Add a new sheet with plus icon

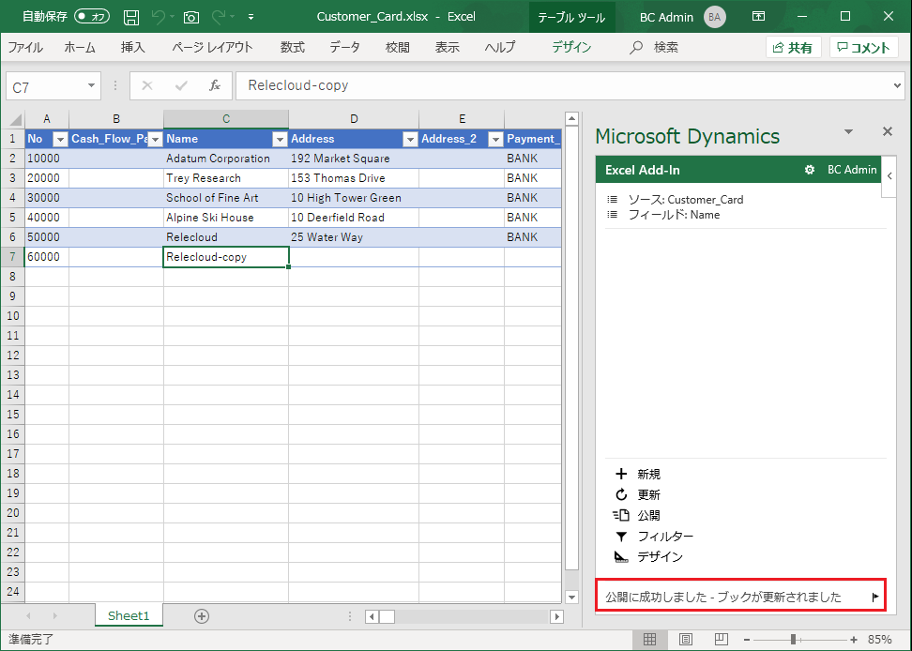coord(201,616)
